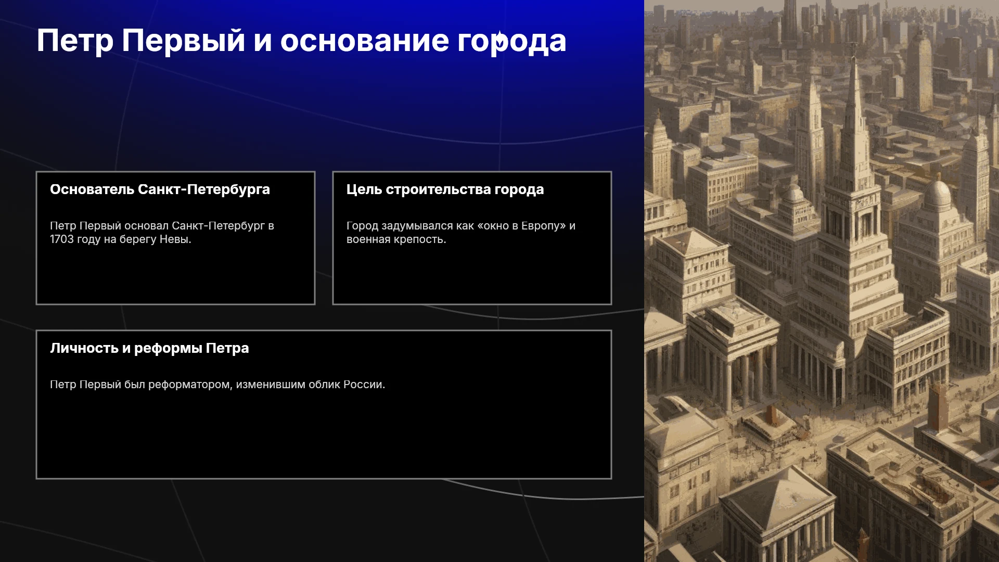The height and width of the screenshot is (562, 999).
Task: Click empty space inside the "Основатель Санкт-Петербурга" card
Action: pyautogui.click(x=175, y=276)
